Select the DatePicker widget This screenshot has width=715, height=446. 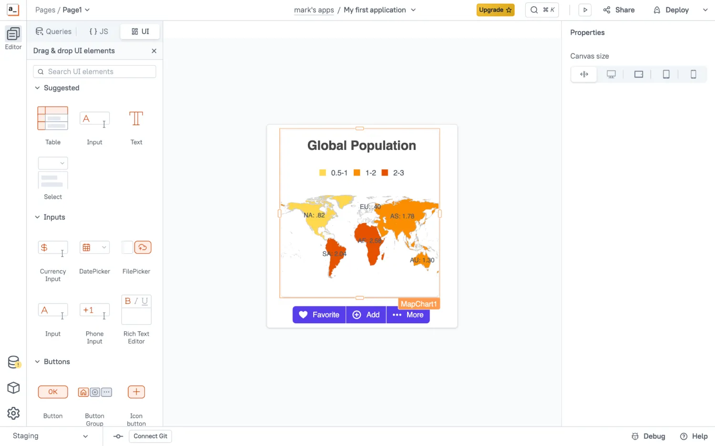click(x=94, y=248)
